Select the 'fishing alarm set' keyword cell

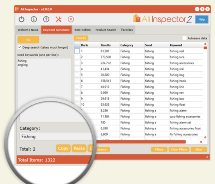186,122
